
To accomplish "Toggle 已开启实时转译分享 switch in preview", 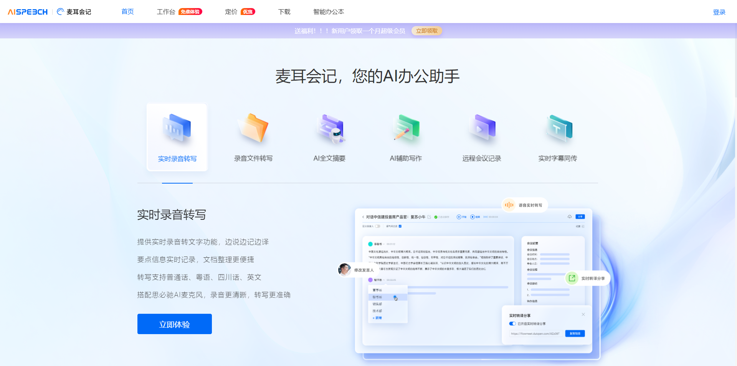I will [x=512, y=324].
